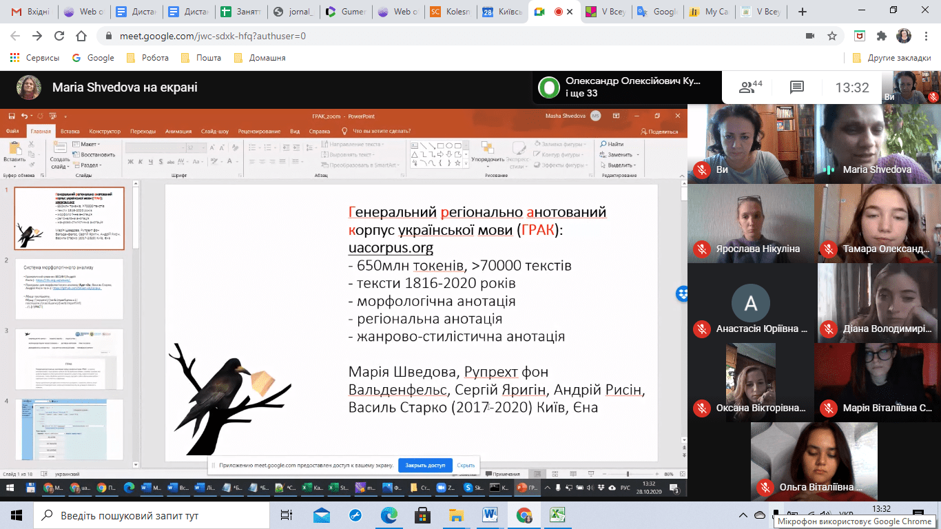Click the Chrome address bar URL
The width and height of the screenshot is (941, 529).
(212, 36)
